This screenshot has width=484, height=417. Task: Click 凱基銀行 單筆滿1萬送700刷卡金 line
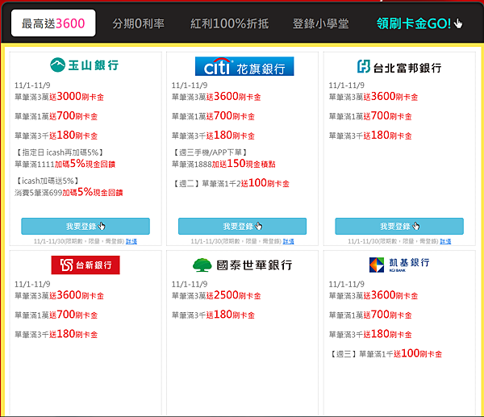point(370,315)
